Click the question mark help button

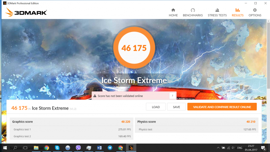click(172, 96)
